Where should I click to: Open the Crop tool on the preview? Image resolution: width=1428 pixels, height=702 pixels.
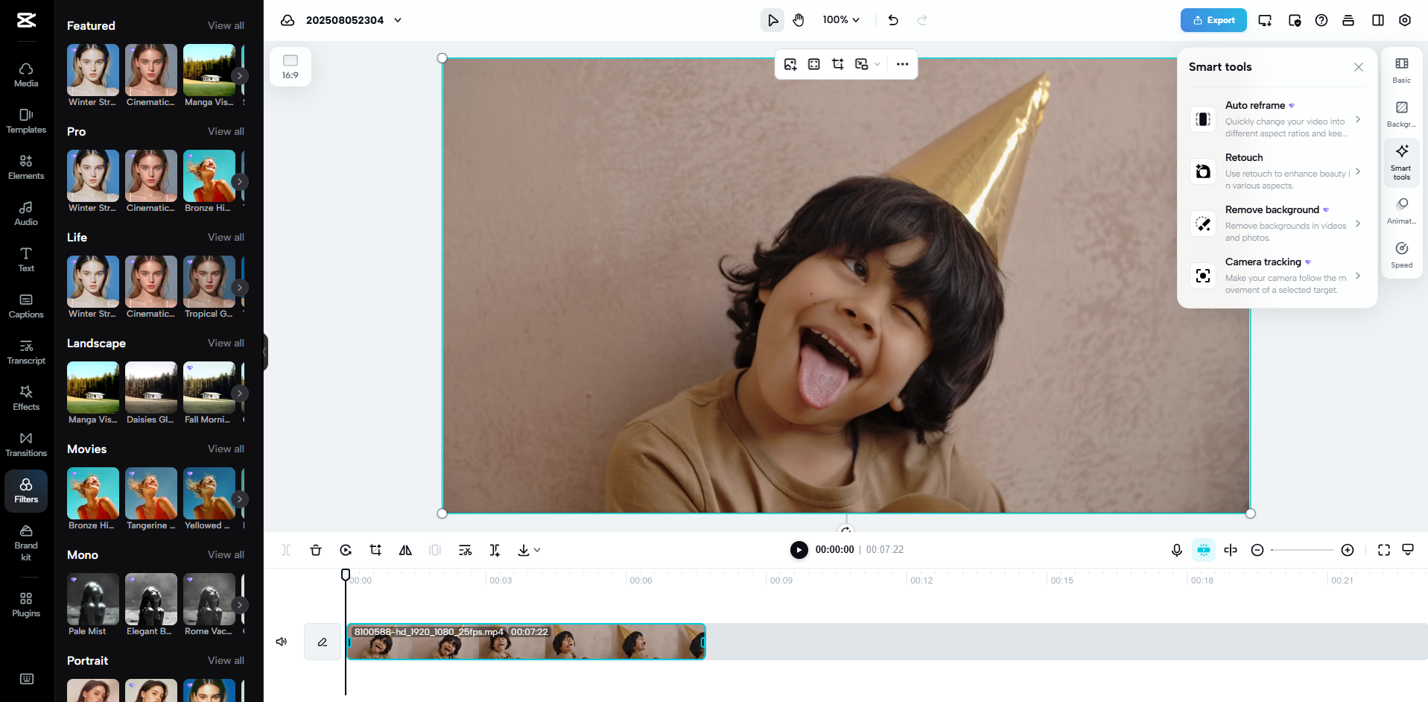click(837, 64)
